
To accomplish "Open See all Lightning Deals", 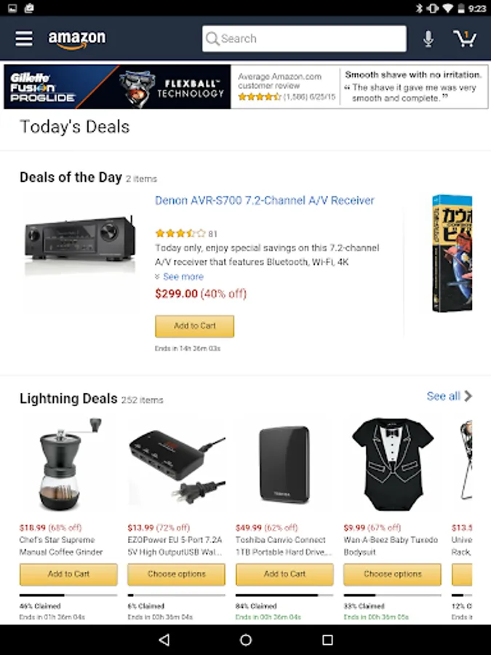I will tap(449, 396).
